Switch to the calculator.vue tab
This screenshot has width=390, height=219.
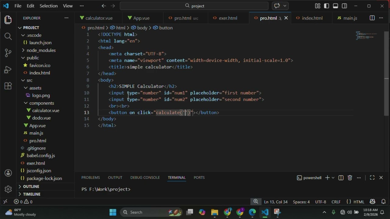pos(99,18)
